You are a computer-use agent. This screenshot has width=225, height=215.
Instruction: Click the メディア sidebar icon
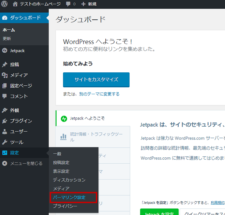4,75
